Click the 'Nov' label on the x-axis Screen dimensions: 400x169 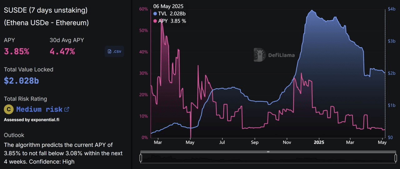(x=287, y=142)
